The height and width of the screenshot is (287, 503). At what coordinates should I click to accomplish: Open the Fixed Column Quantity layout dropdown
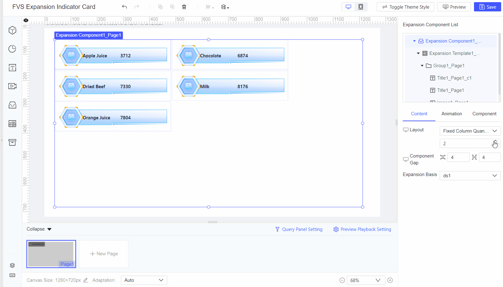coord(470,131)
